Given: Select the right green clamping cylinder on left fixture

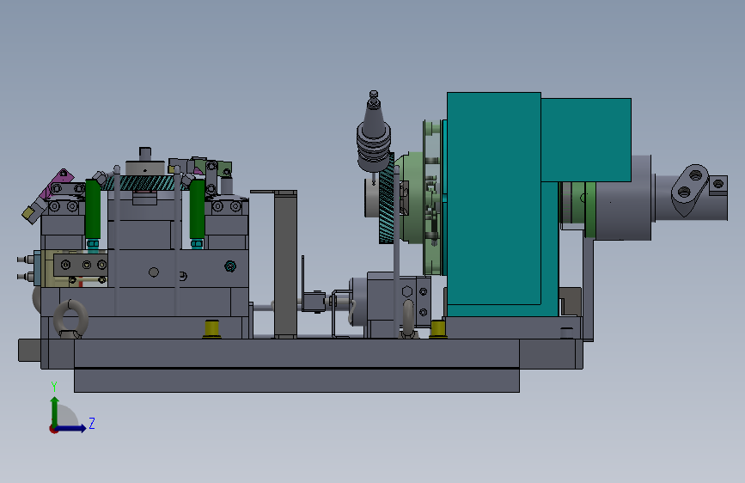Looking at the screenshot, I should (x=197, y=209).
